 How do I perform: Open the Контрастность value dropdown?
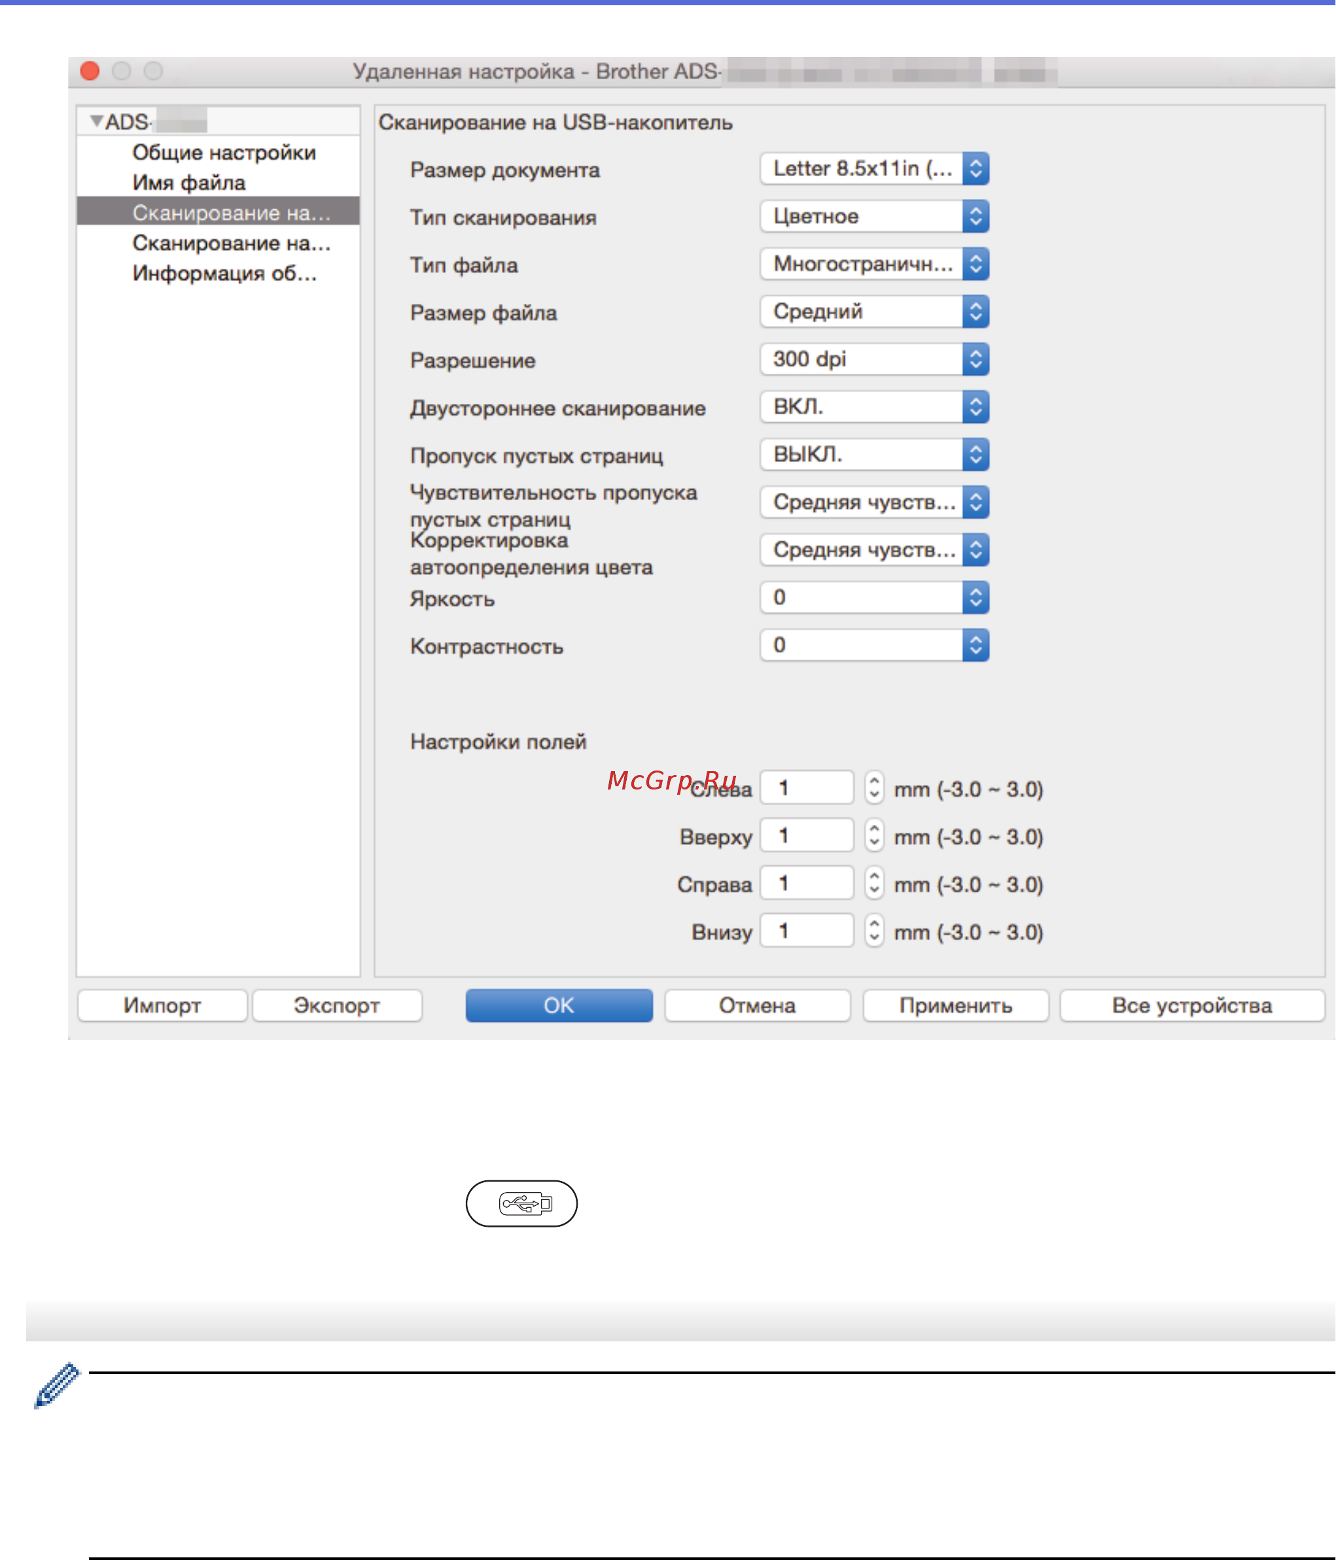point(873,645)
